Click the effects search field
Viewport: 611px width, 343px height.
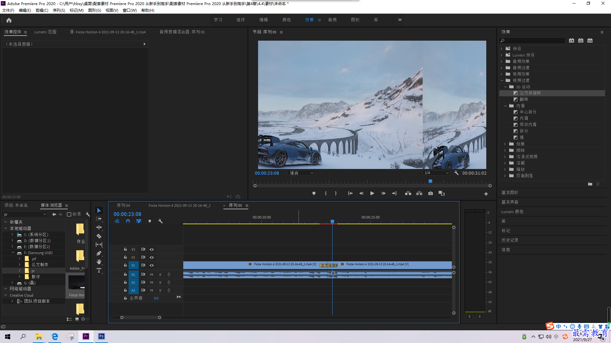click(532, 41)
